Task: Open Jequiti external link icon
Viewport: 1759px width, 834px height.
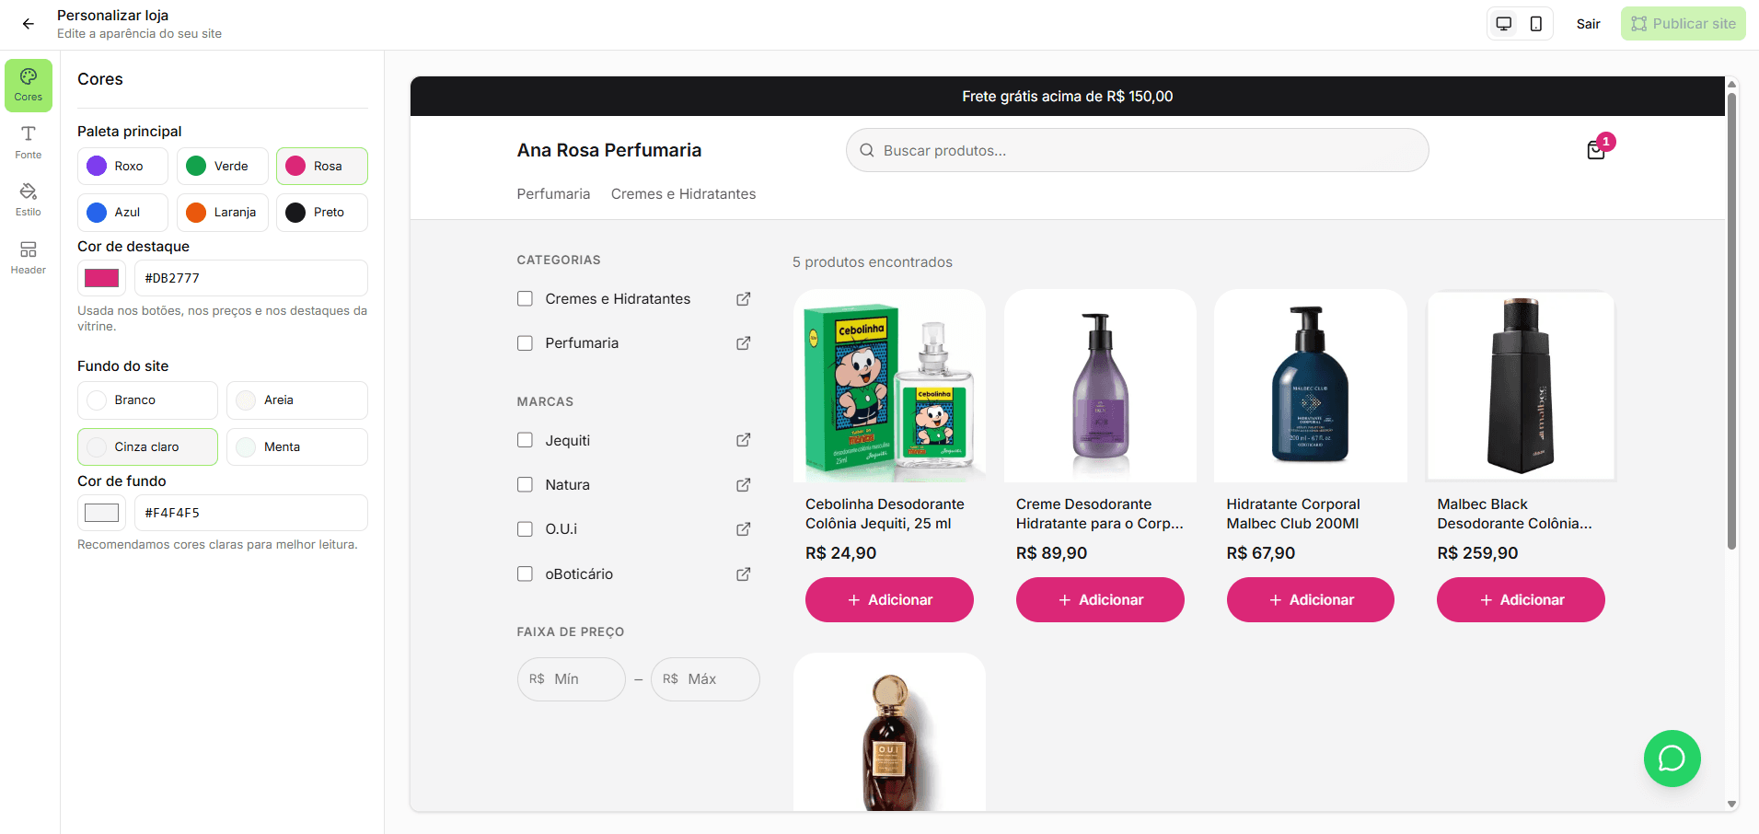Action: (744, 440)
